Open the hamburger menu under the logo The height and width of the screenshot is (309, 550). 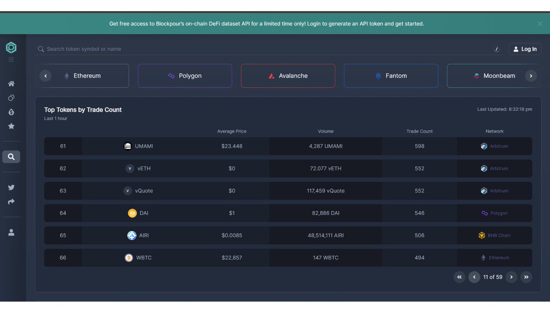coord(11,60)
